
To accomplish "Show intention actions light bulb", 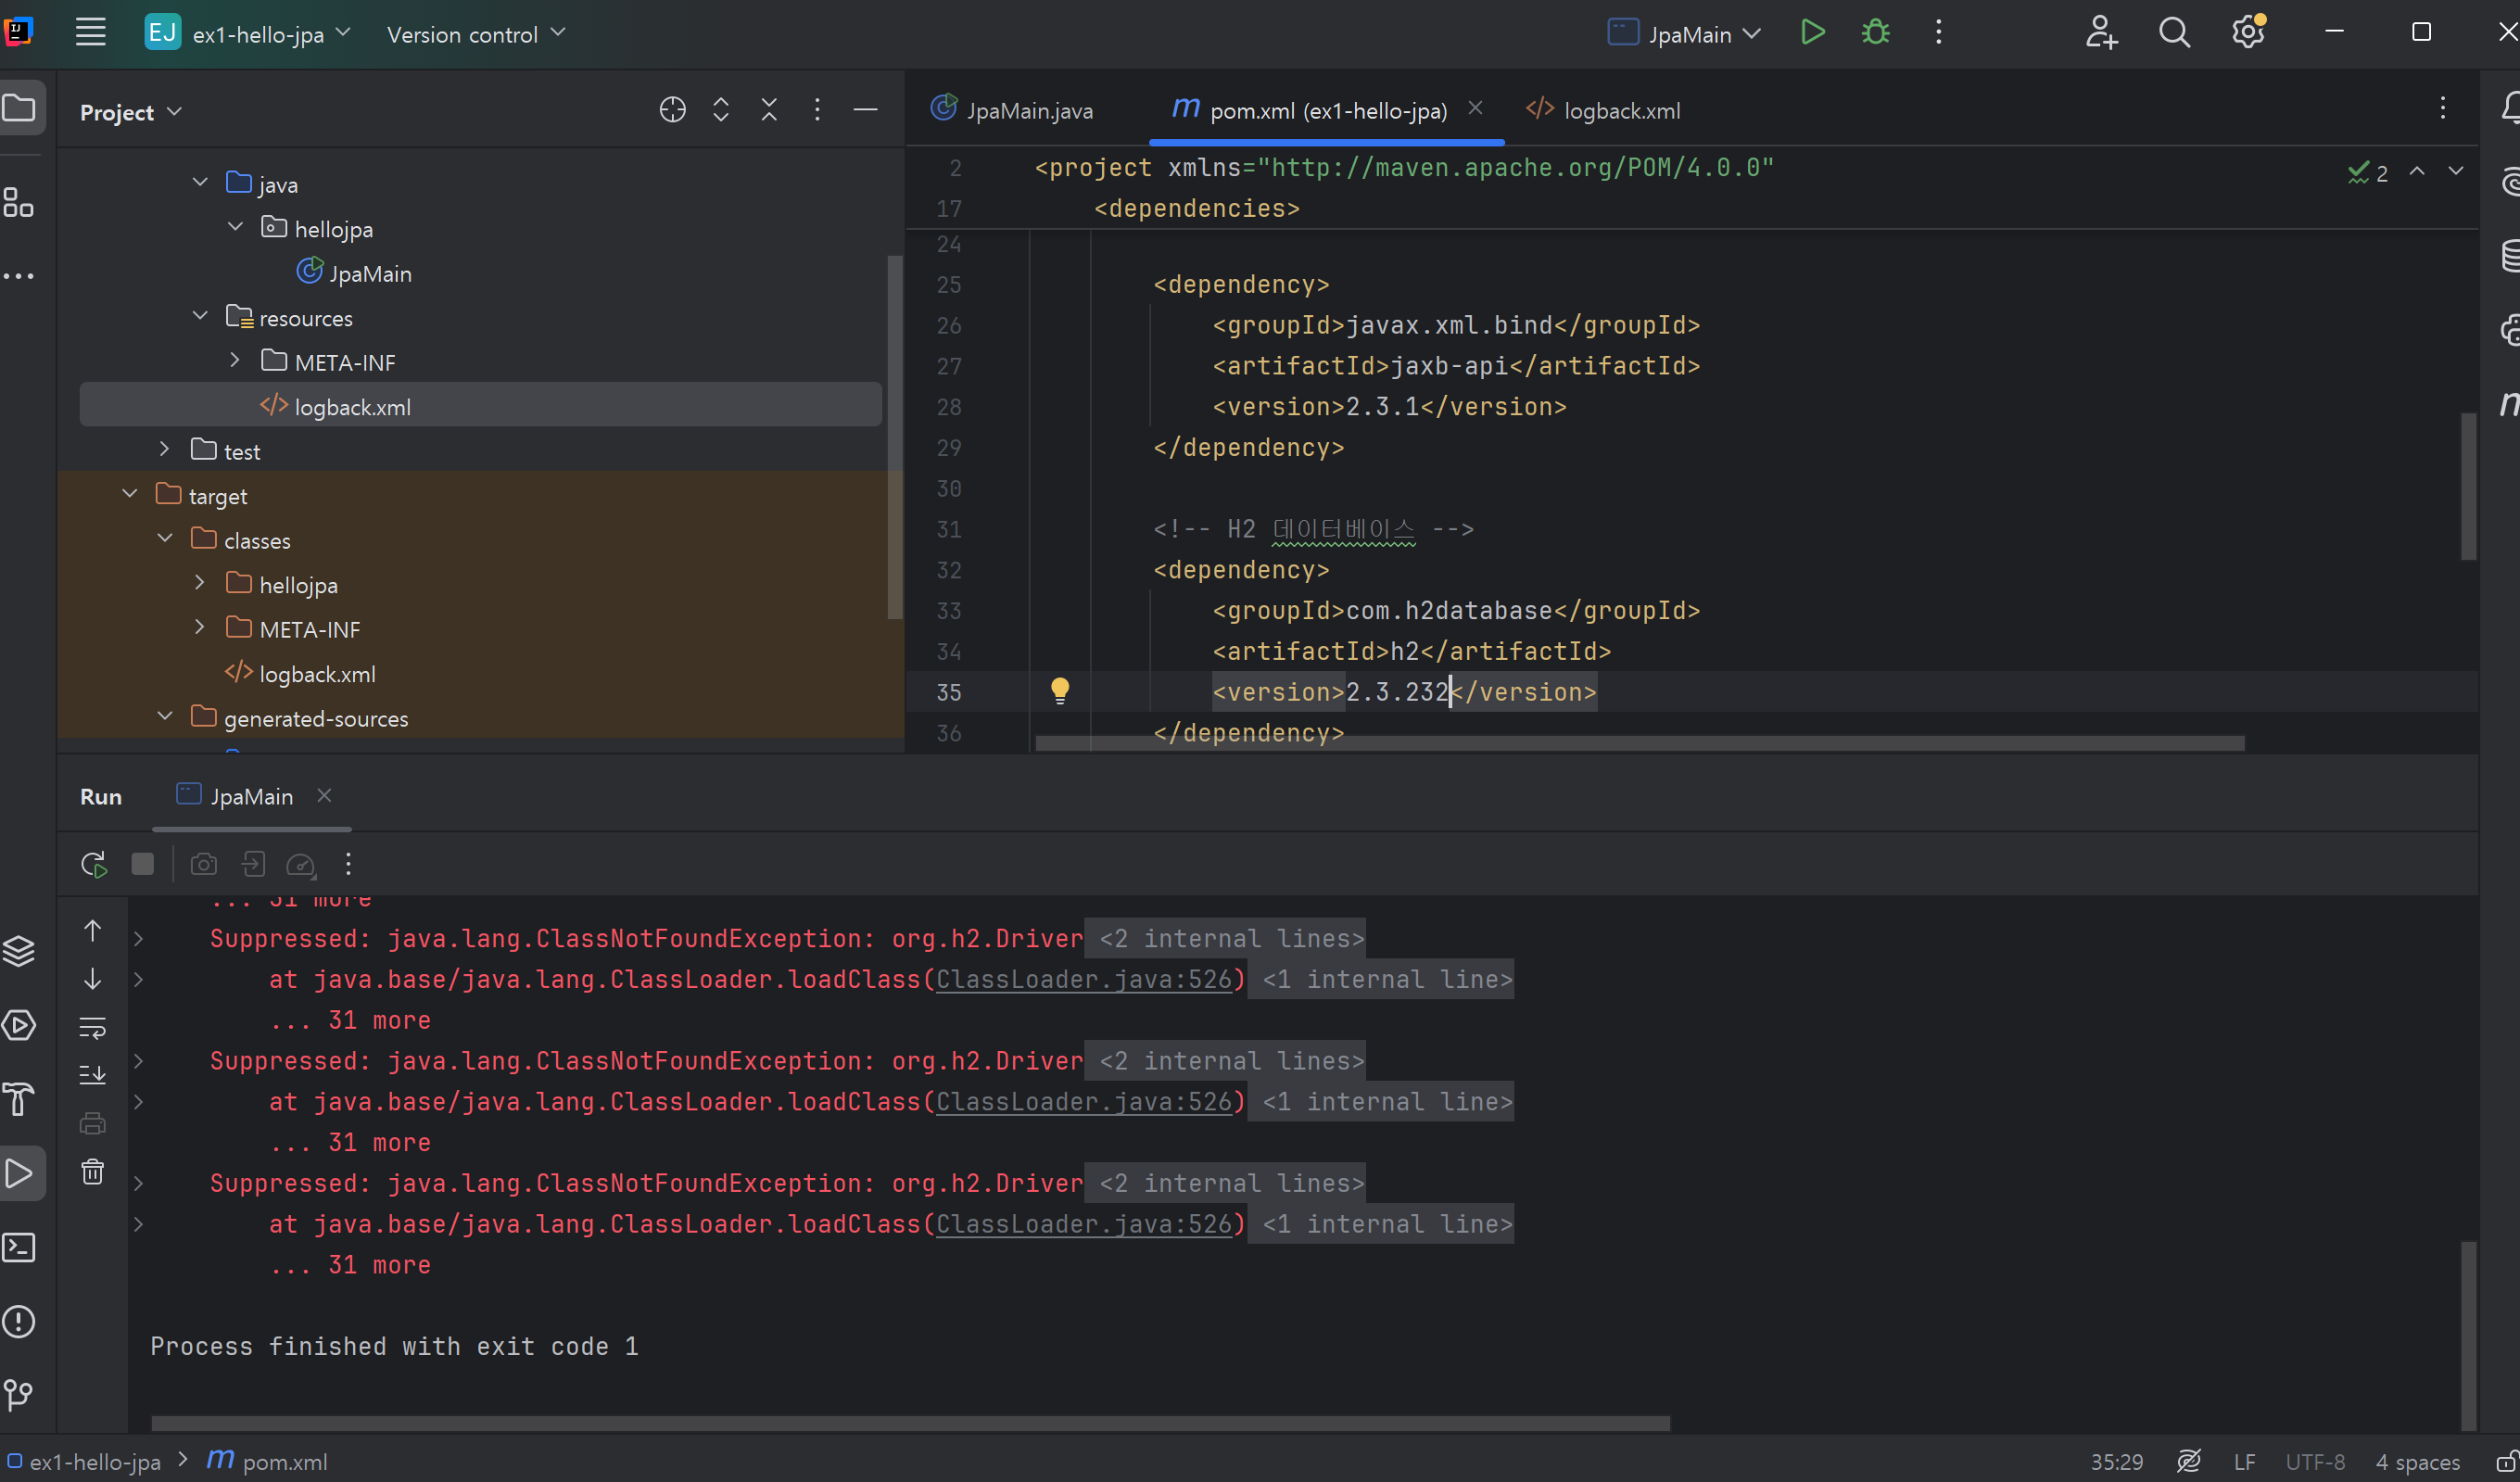I will click(1060, 690).
